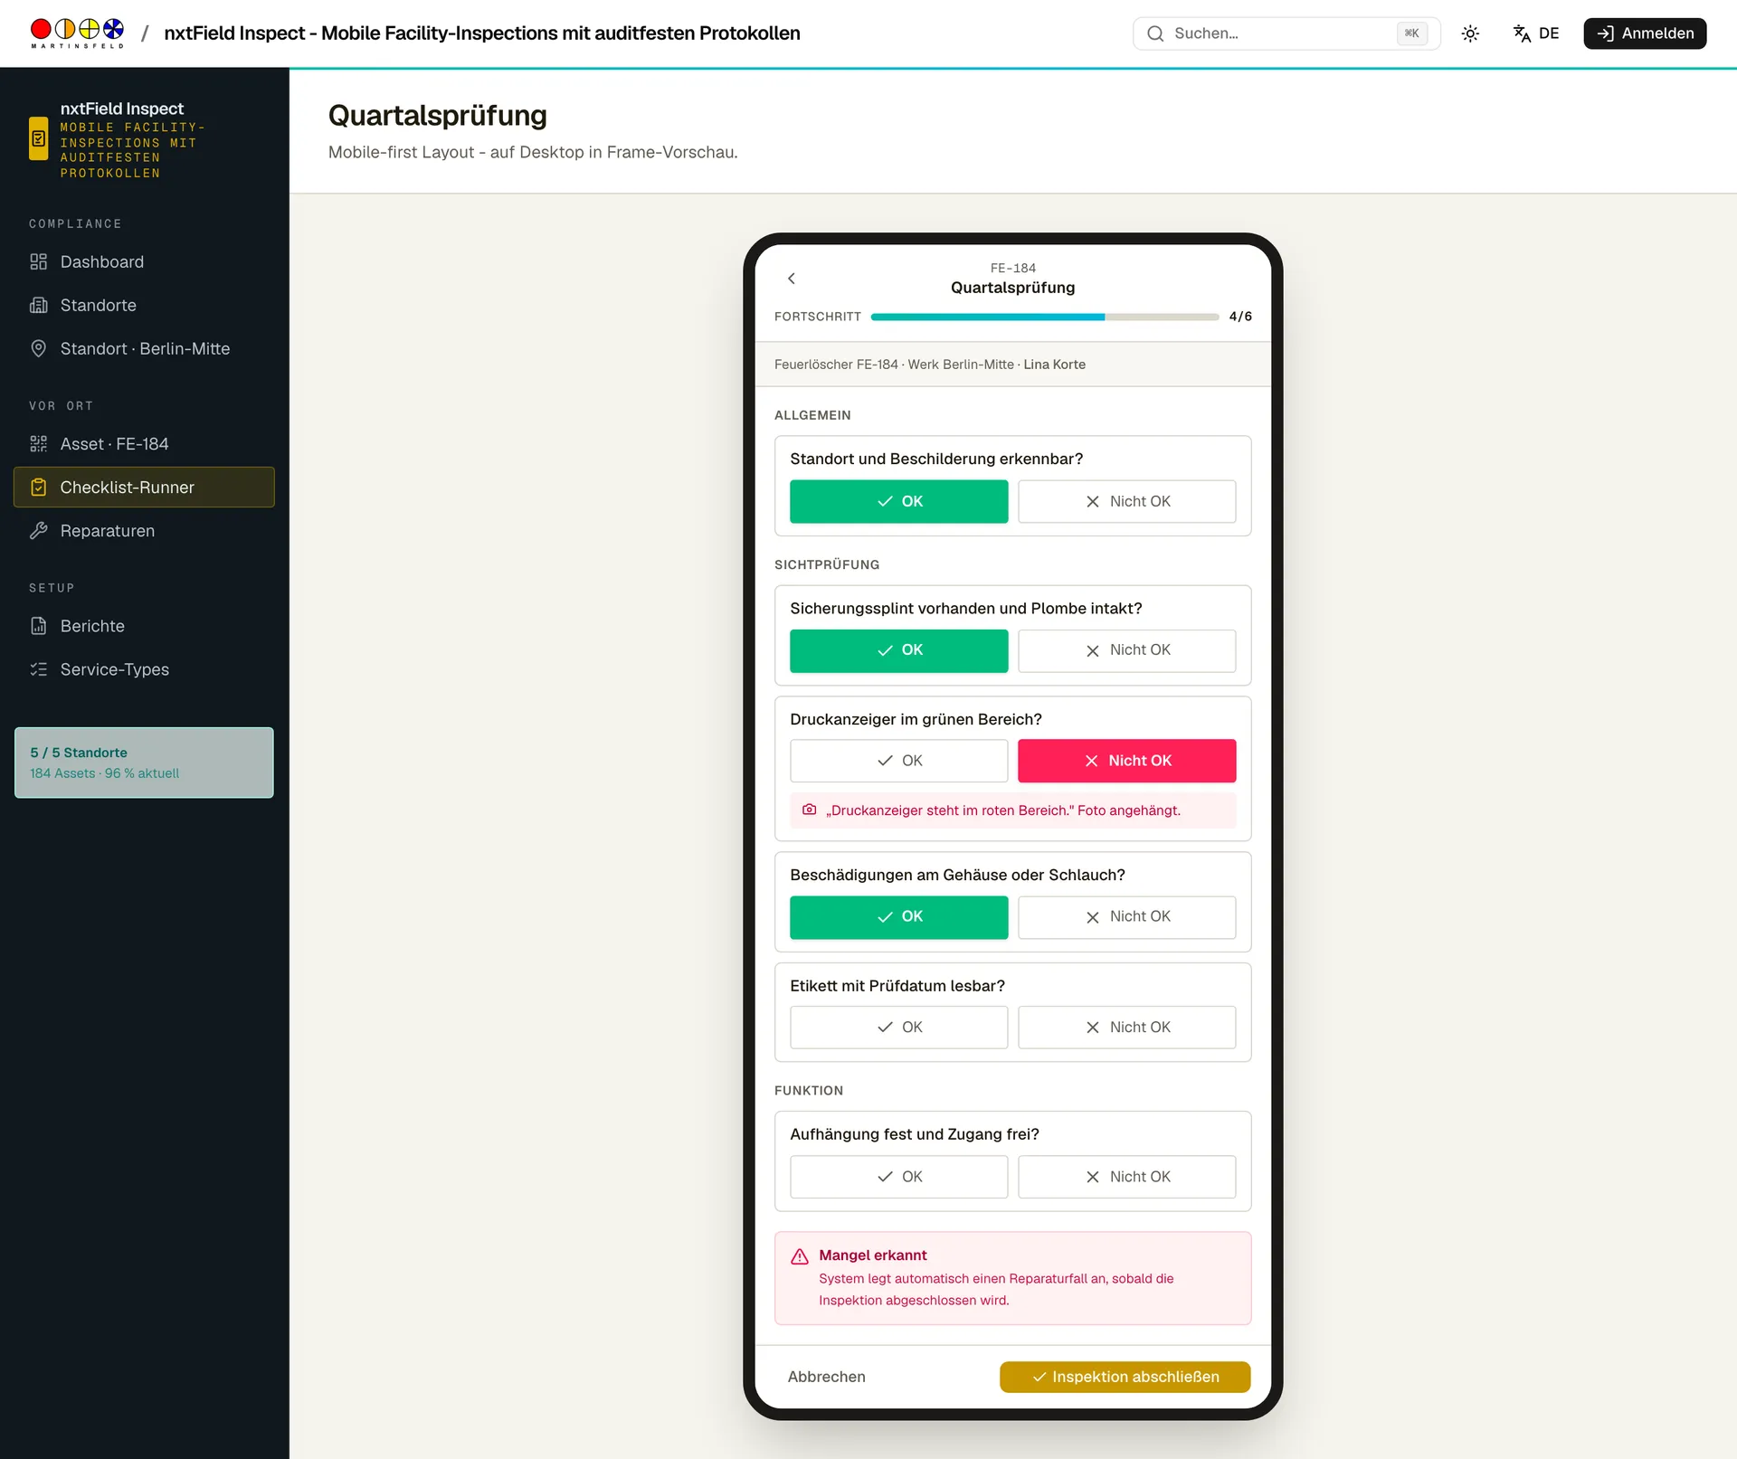1737x1459 pixels.
Task: Toggle the light/dark theme sun icon
Action: point(1470,33)
